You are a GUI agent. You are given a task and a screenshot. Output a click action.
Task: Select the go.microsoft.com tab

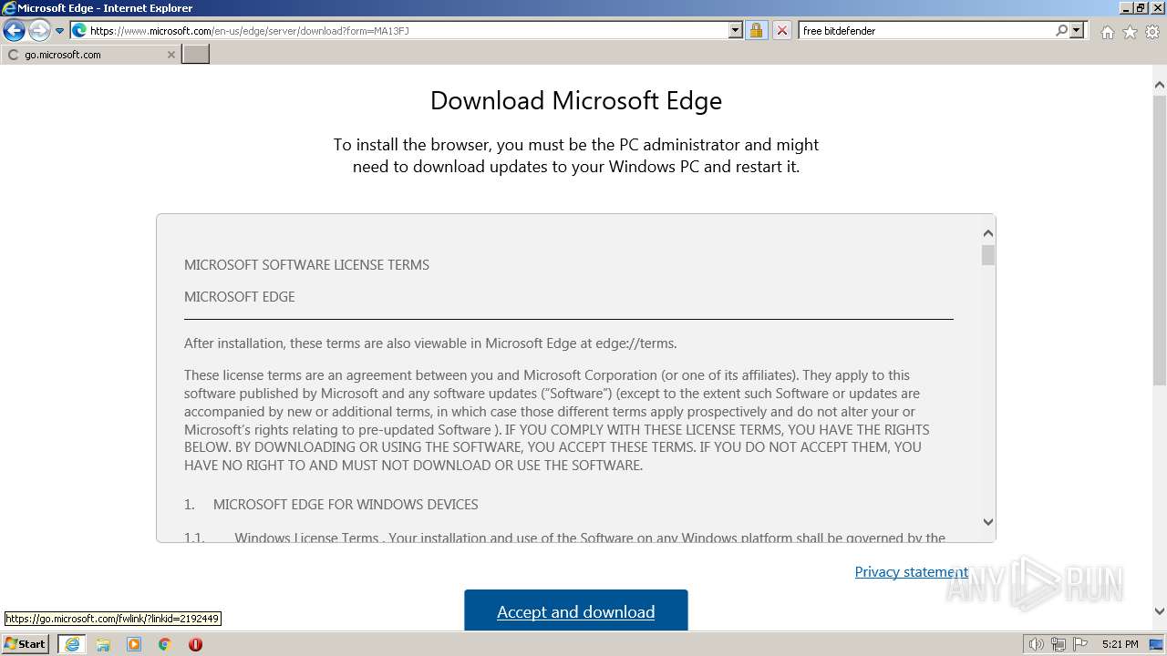tap(90, 55)
